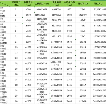Click the ø980 plunger diameter cell
Viewport: 106px width, 104px height.
click(x=28, y=42)
